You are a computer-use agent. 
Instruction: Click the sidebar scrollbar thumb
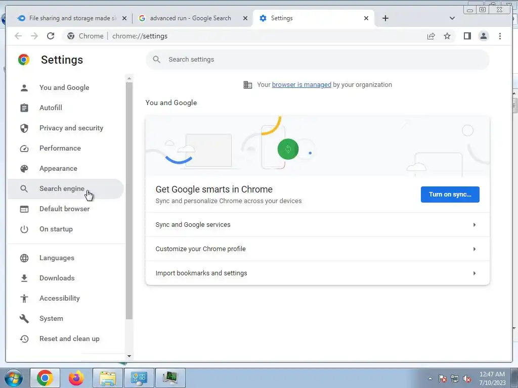[x=129, y=201]
